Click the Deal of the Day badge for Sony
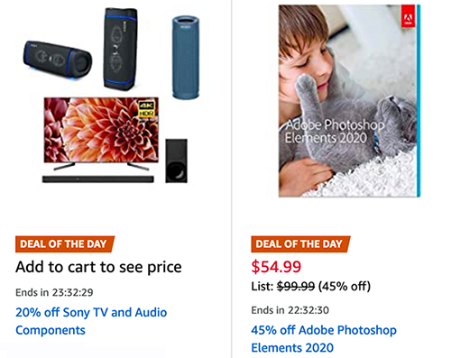 point(65,243)
